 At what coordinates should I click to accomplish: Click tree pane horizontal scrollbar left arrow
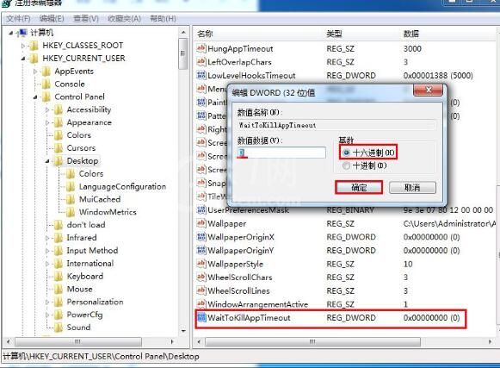[9, 342]
